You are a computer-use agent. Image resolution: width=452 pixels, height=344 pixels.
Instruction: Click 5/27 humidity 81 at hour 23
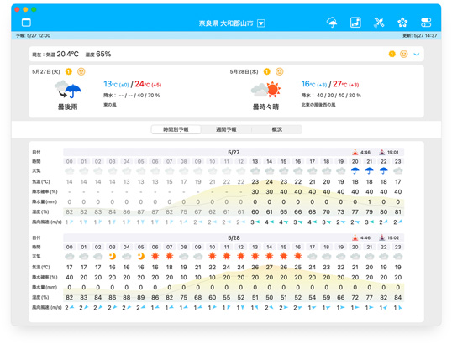point(397,212)
